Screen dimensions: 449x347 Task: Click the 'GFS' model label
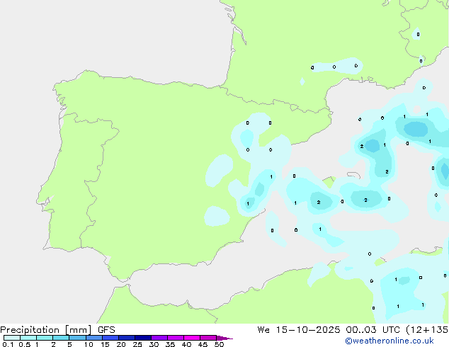point(106,330)
